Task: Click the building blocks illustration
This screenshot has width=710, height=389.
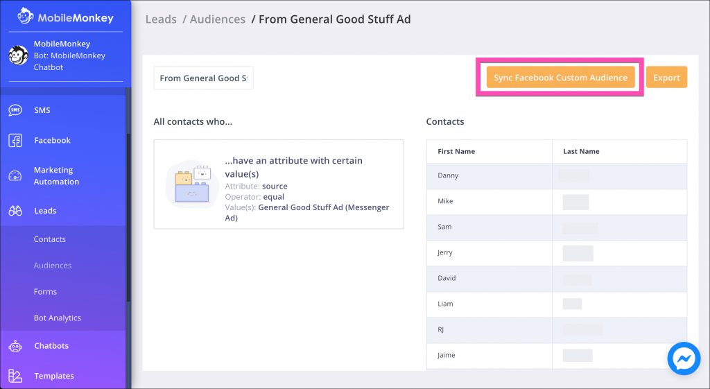Action: (x=192, y=184)
